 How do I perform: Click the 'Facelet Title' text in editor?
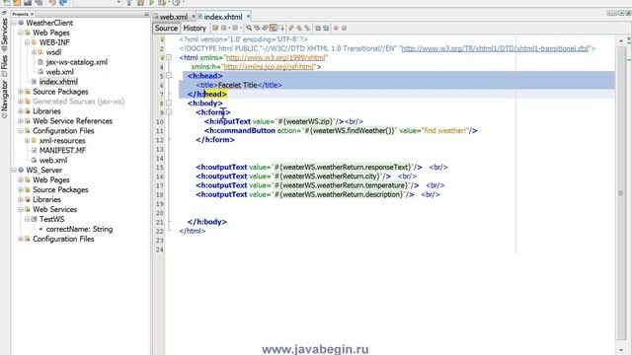point(237,85)
